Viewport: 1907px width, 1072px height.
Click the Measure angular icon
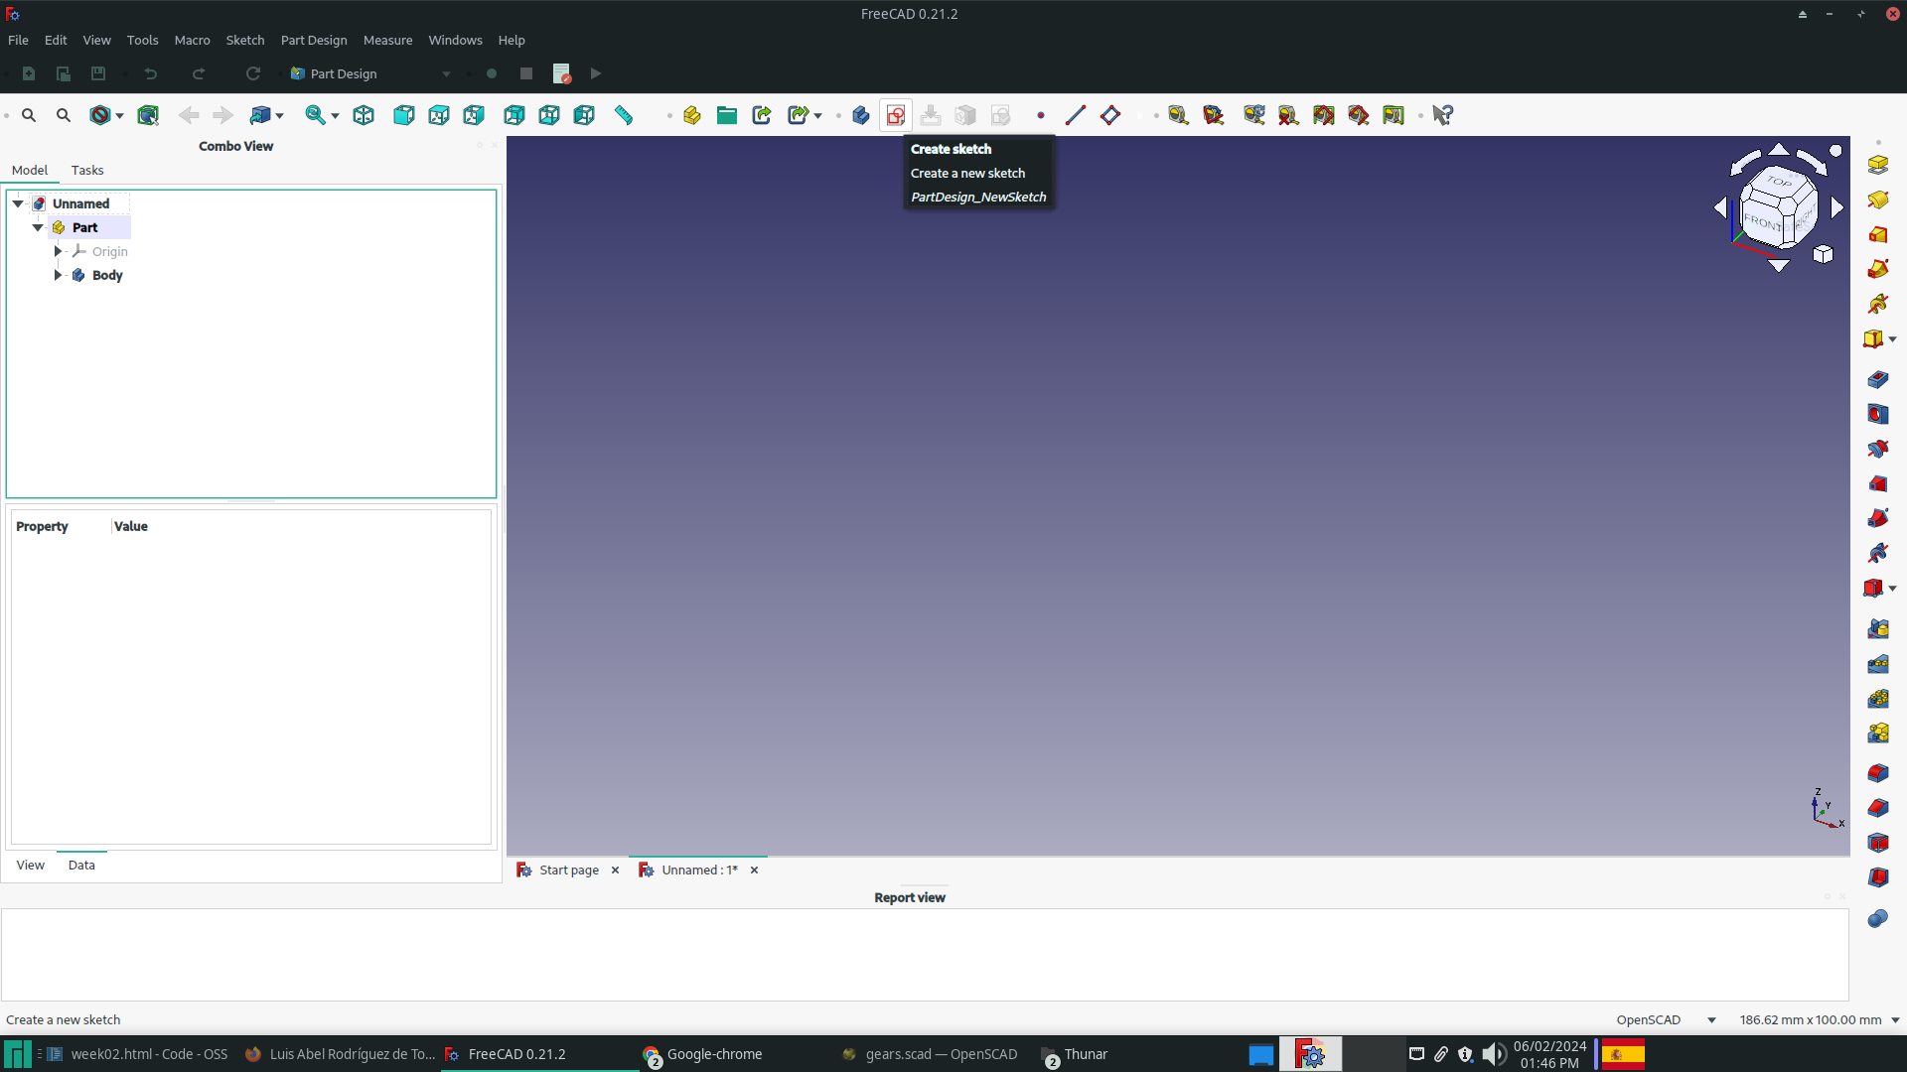point(1213,115)
